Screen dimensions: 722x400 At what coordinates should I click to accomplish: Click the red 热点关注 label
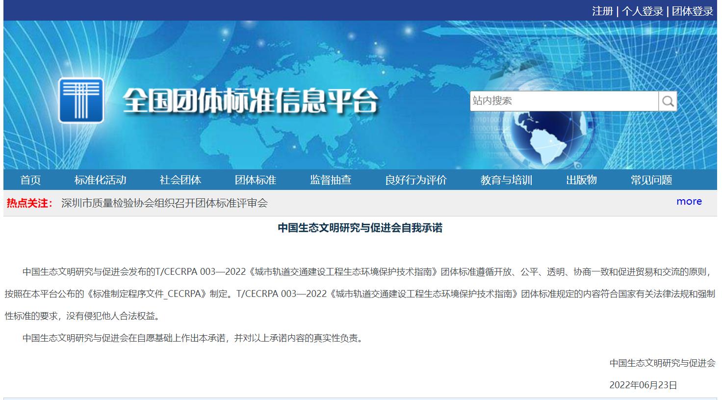click(29, 203)
